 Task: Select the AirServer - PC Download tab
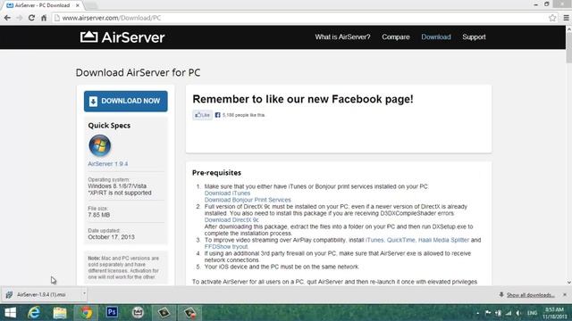(x=42, y=5)
